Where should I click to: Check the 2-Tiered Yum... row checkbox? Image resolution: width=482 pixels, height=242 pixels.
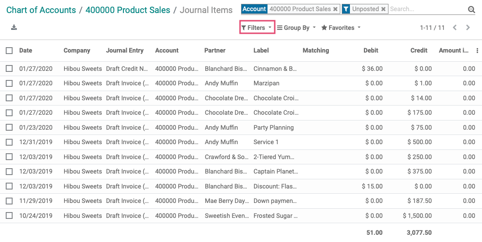pyautogui.click(x=9, y=157)
